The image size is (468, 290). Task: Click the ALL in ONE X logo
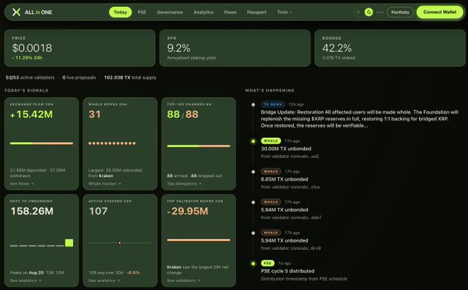pos(17,12)
